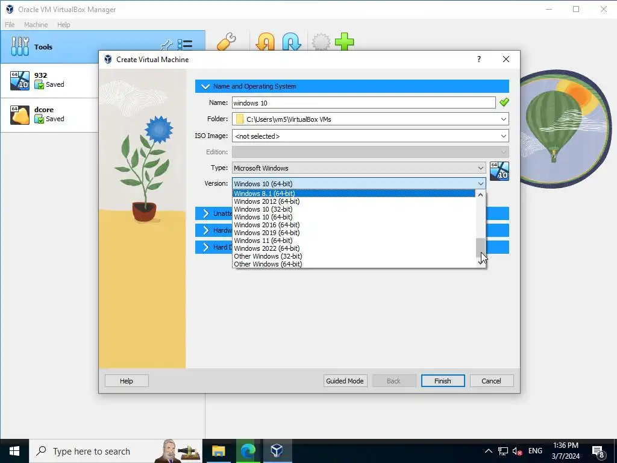The height and width of the screenshot is (463, 617).
Task: Choose Windows 2019 (64-bit) version
Action: (354, 233)
